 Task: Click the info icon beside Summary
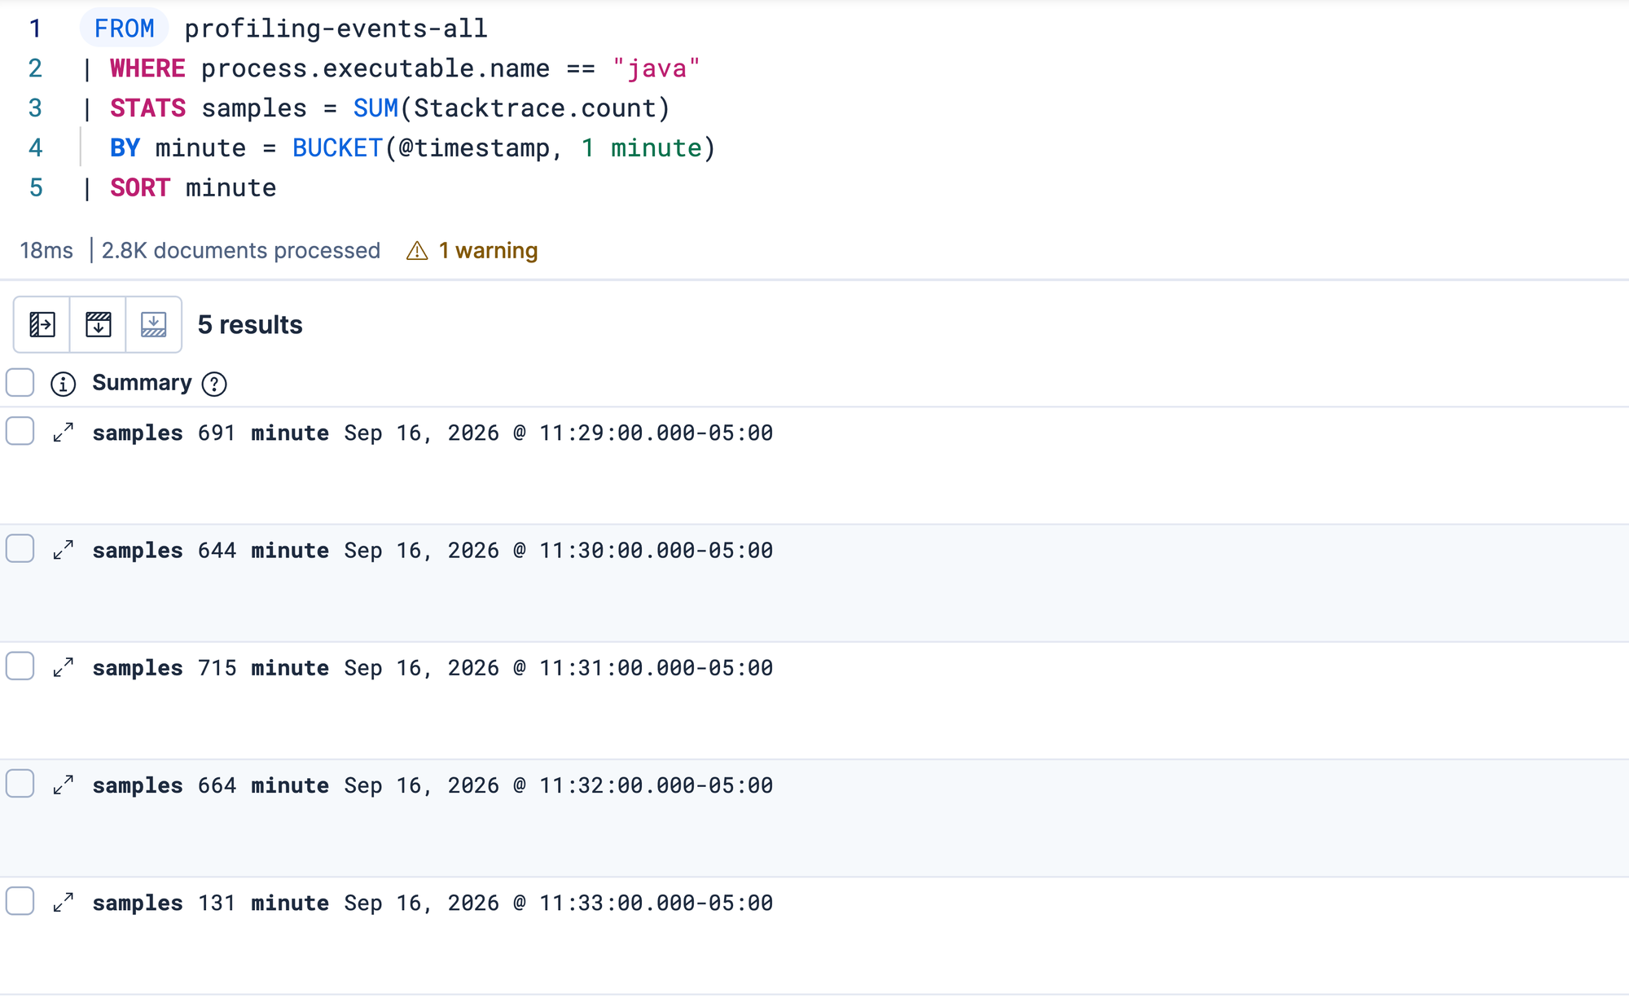64,384
